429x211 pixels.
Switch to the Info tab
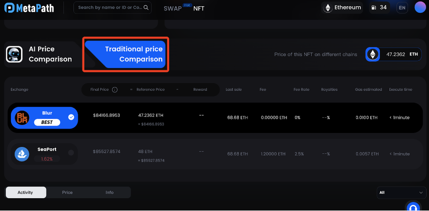click(110, 192)
